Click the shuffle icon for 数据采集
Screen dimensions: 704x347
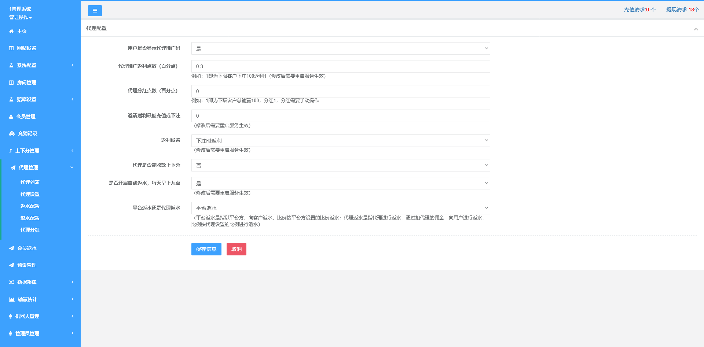pyautogui.click(x=11, y=283)
